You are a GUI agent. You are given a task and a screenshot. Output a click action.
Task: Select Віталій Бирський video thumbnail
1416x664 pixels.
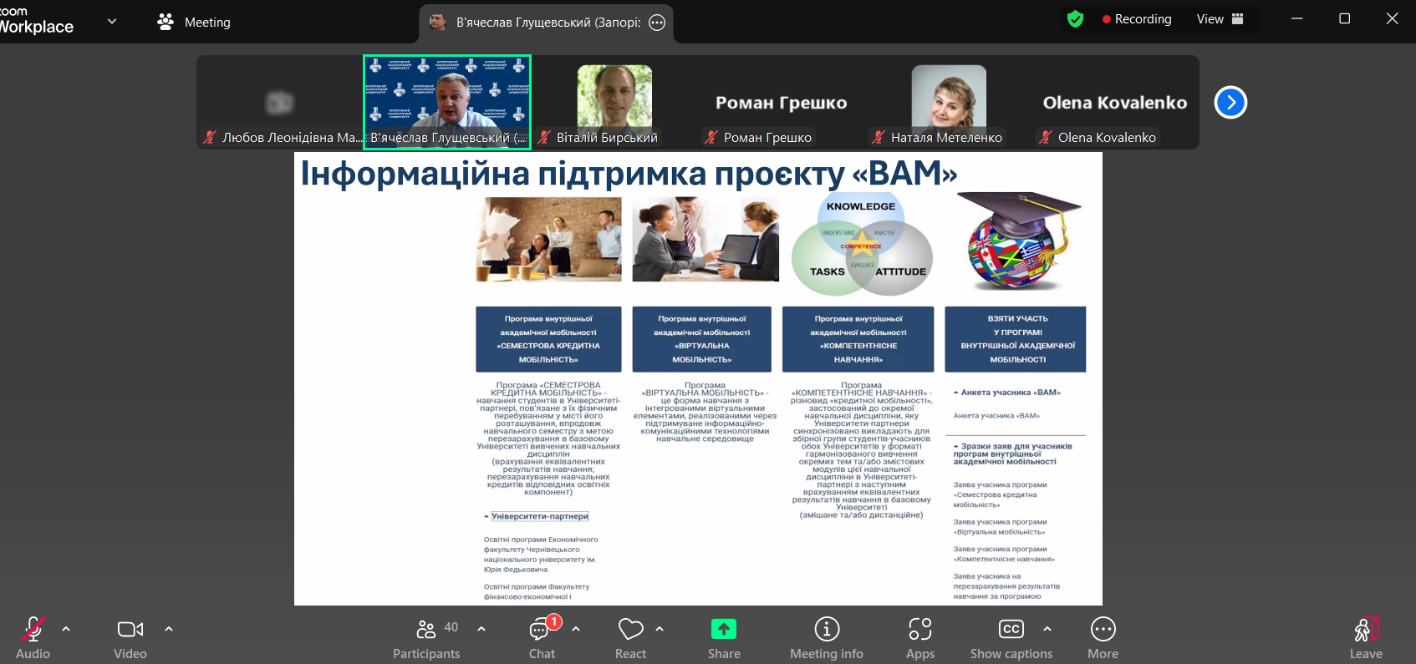click(x=614, y=103)
